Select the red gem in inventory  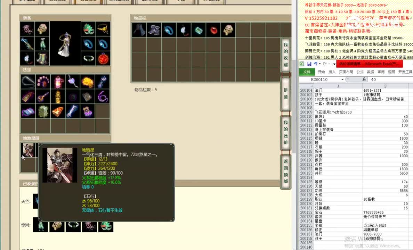[213, 30]
